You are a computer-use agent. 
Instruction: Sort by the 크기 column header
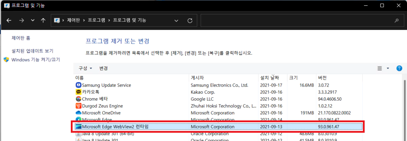pyautogui.click(x=293, y=78)
